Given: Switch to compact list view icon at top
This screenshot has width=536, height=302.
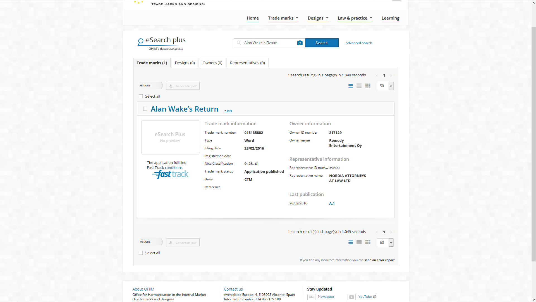Looking at the screenshot, I should click(x=359, y=86).
